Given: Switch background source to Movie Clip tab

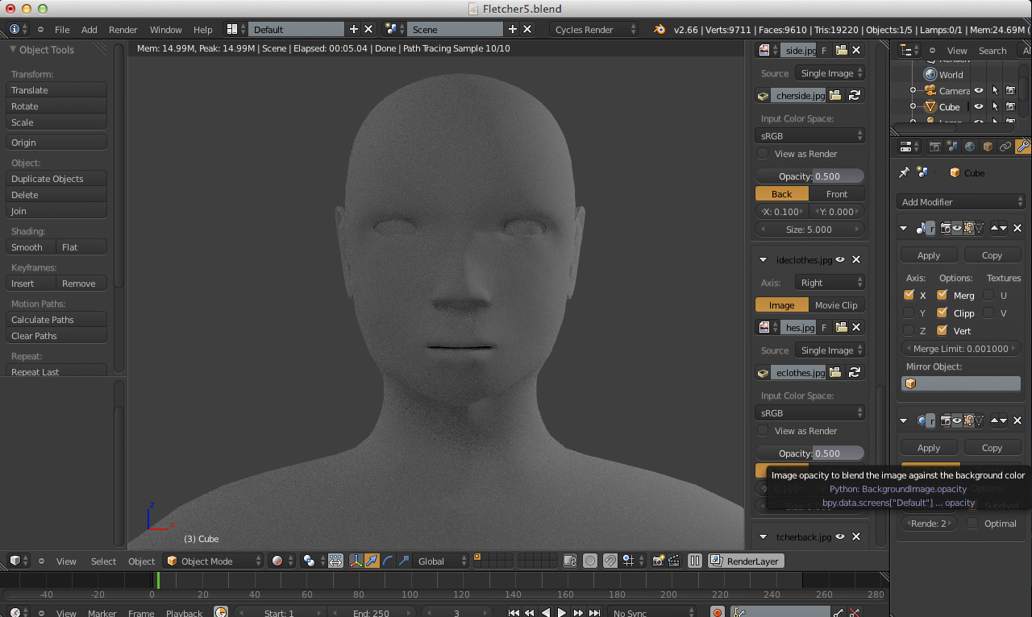Looking at the screenshot, I should (x=836, y=304).
